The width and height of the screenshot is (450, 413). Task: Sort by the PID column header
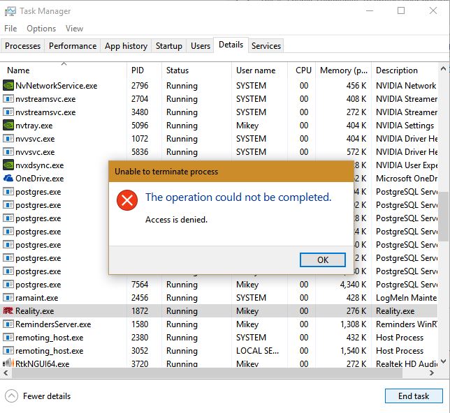coord(138,70)
